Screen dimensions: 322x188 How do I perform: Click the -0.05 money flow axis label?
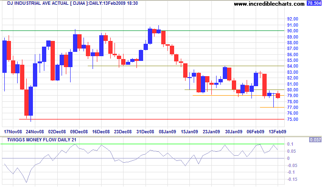(292, 165)
